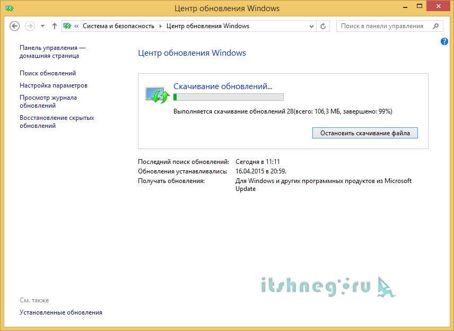Open the Настройка параметров link
The height and width of the screenshot is (331, 454).
(x=54, y=85)
